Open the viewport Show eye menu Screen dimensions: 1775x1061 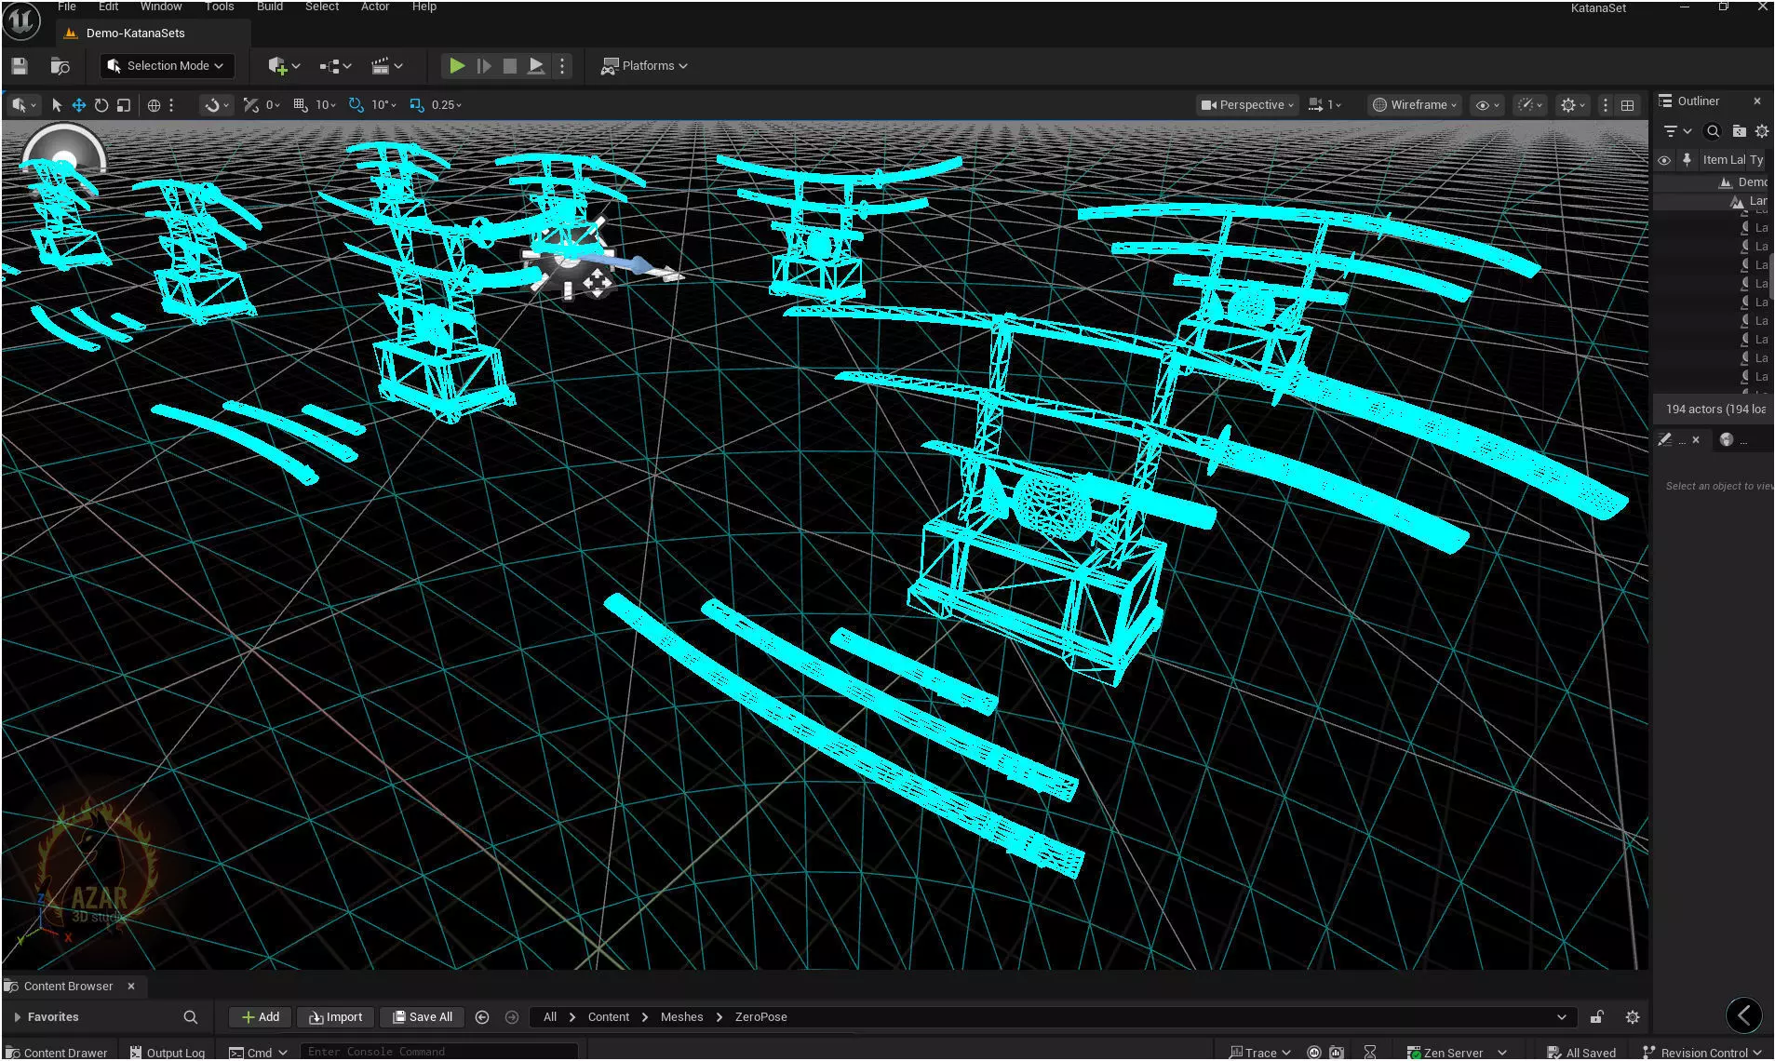1487,105
